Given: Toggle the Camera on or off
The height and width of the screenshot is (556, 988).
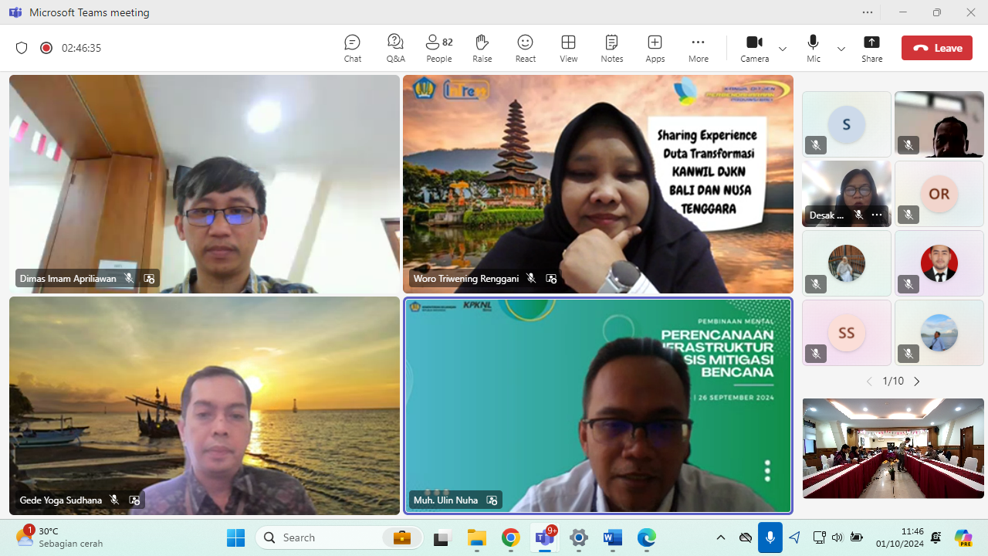Looking at the screenshot, I should point(754,48).
